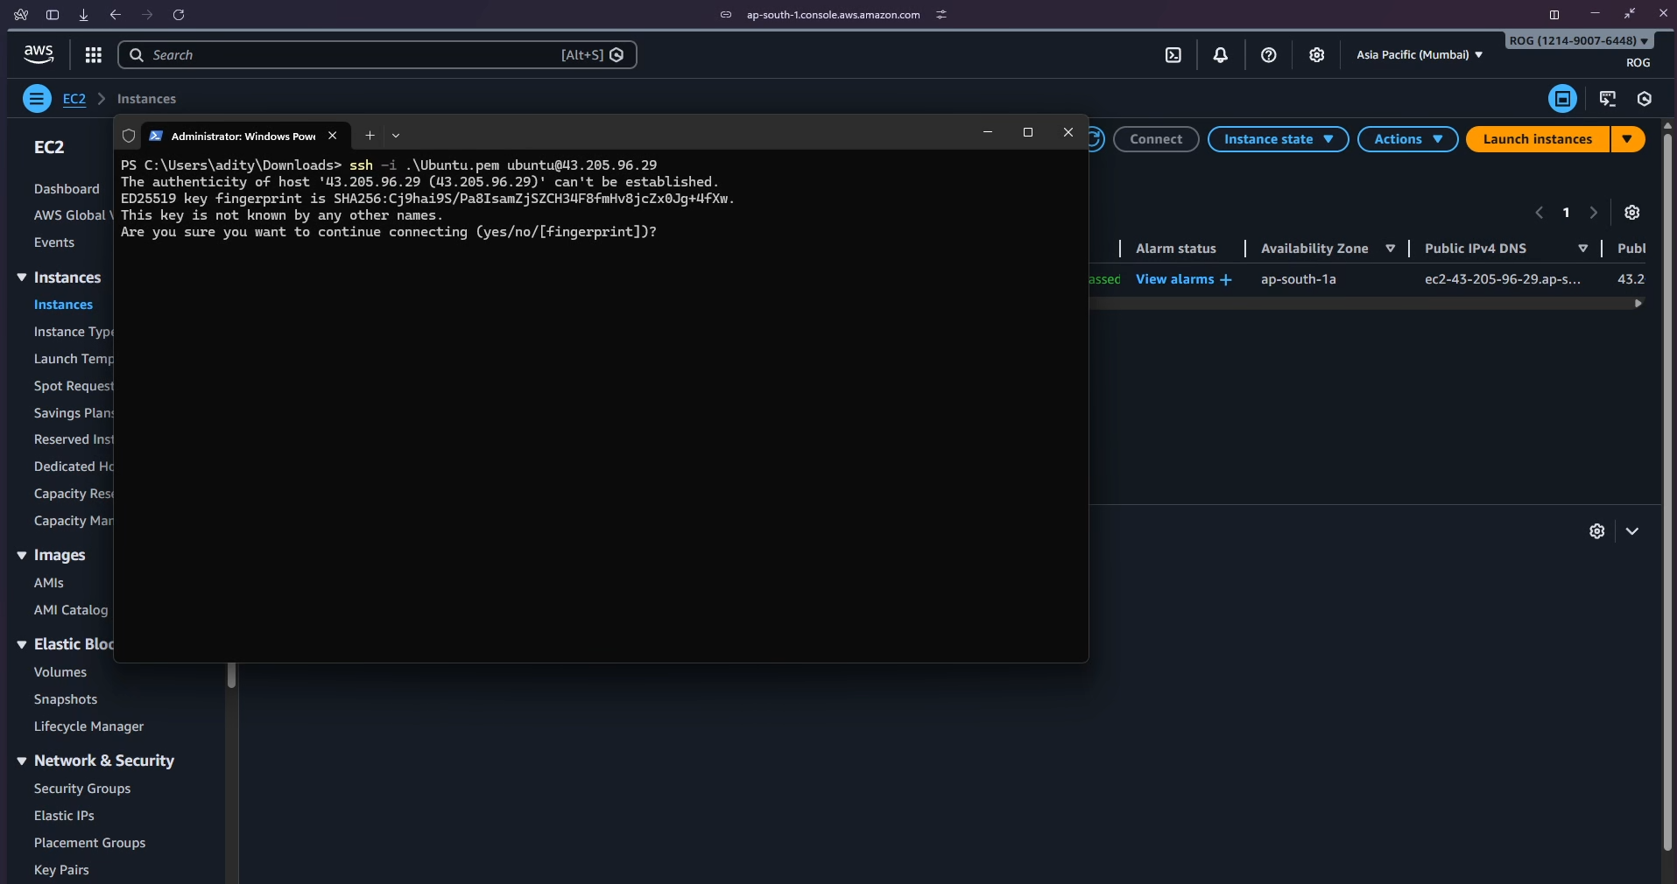Expand the Launch instances split arrow
The image size is (1677, 884).
1627,139
